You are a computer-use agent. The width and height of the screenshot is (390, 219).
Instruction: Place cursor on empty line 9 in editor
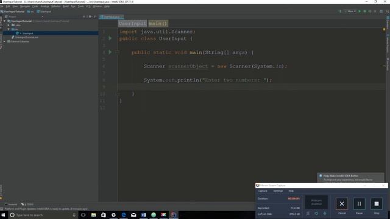[251, 87]
